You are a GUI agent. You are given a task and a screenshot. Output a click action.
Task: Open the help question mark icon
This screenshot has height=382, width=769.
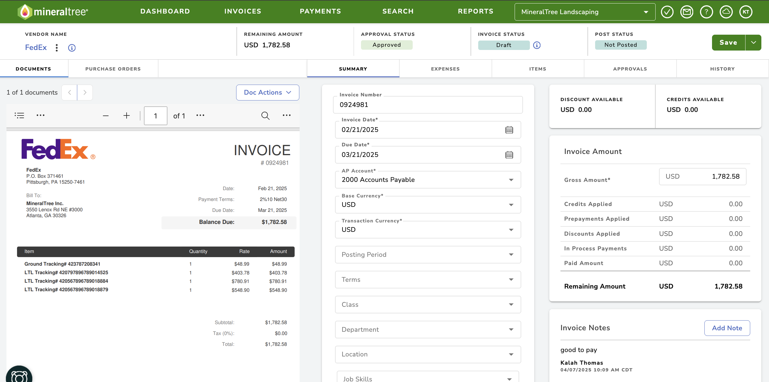(x=706, y=12)
